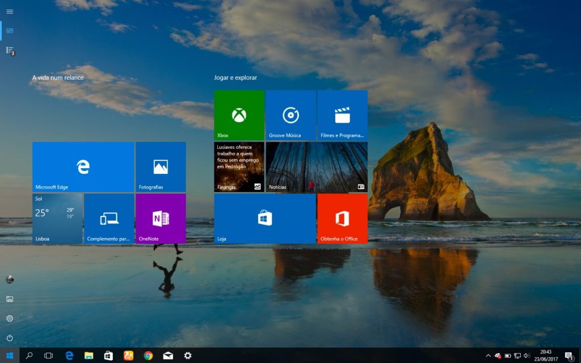Click the cloud sync error tray icon
This screenshot has width=581, height=363.
[x=498, y=356]
